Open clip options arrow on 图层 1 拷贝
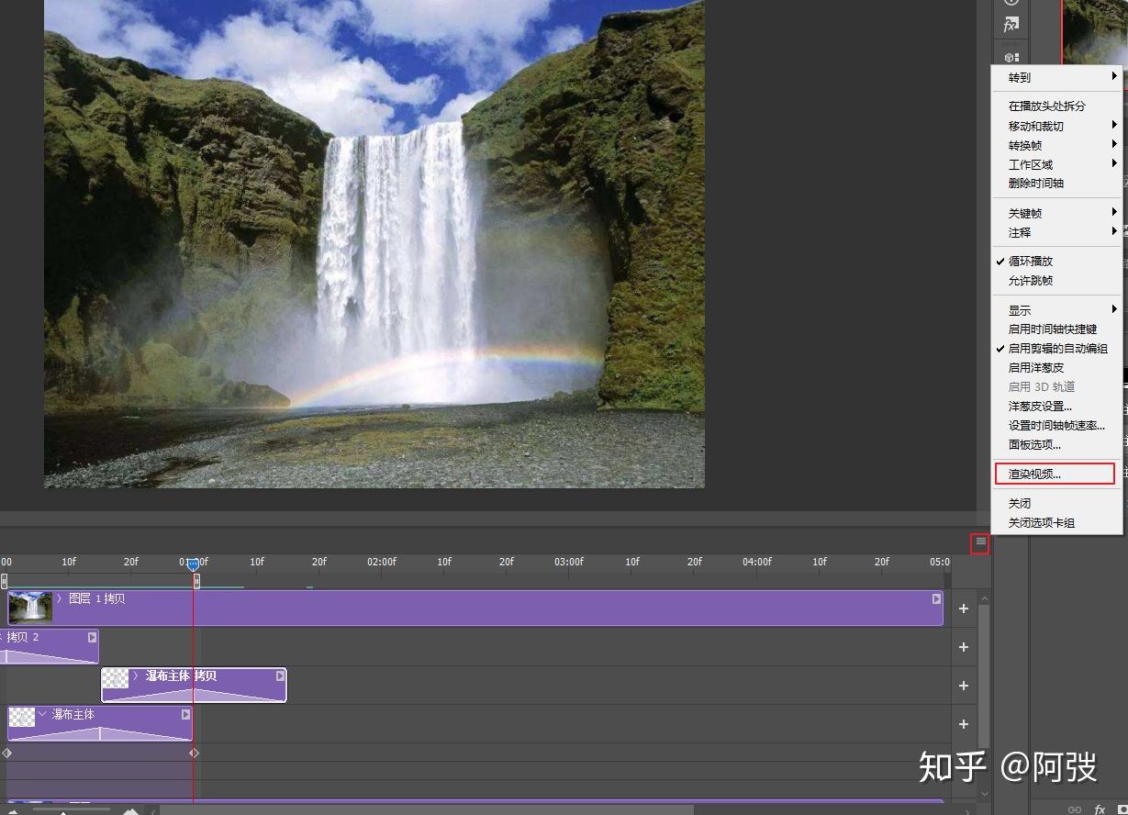Viewport: 1128px width, 815px height. click(x=936, y=598)
